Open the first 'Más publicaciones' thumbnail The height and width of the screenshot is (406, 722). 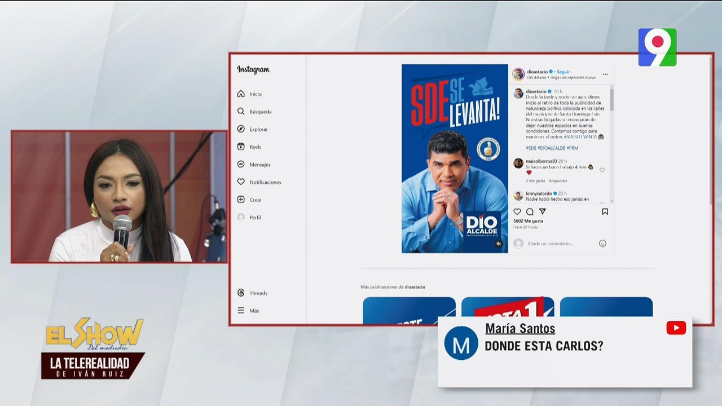pos(409,311)
